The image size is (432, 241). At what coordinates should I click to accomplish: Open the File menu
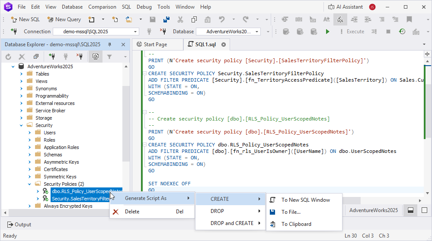point(22,7)
